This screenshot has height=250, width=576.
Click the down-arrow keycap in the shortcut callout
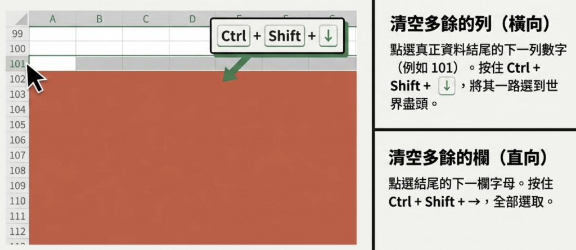[329, 37]
